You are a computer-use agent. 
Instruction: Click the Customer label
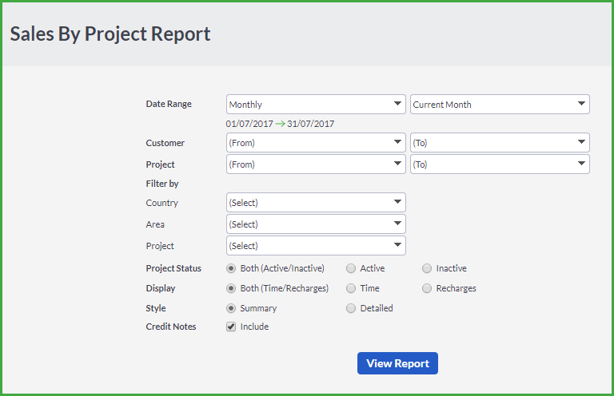click(165, 143)
